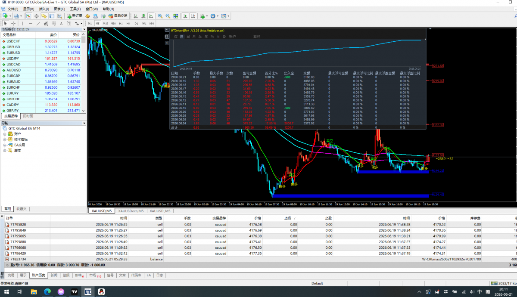Click the tile windows grid icon
The image size is (517, 297).
tap(175, 16)
